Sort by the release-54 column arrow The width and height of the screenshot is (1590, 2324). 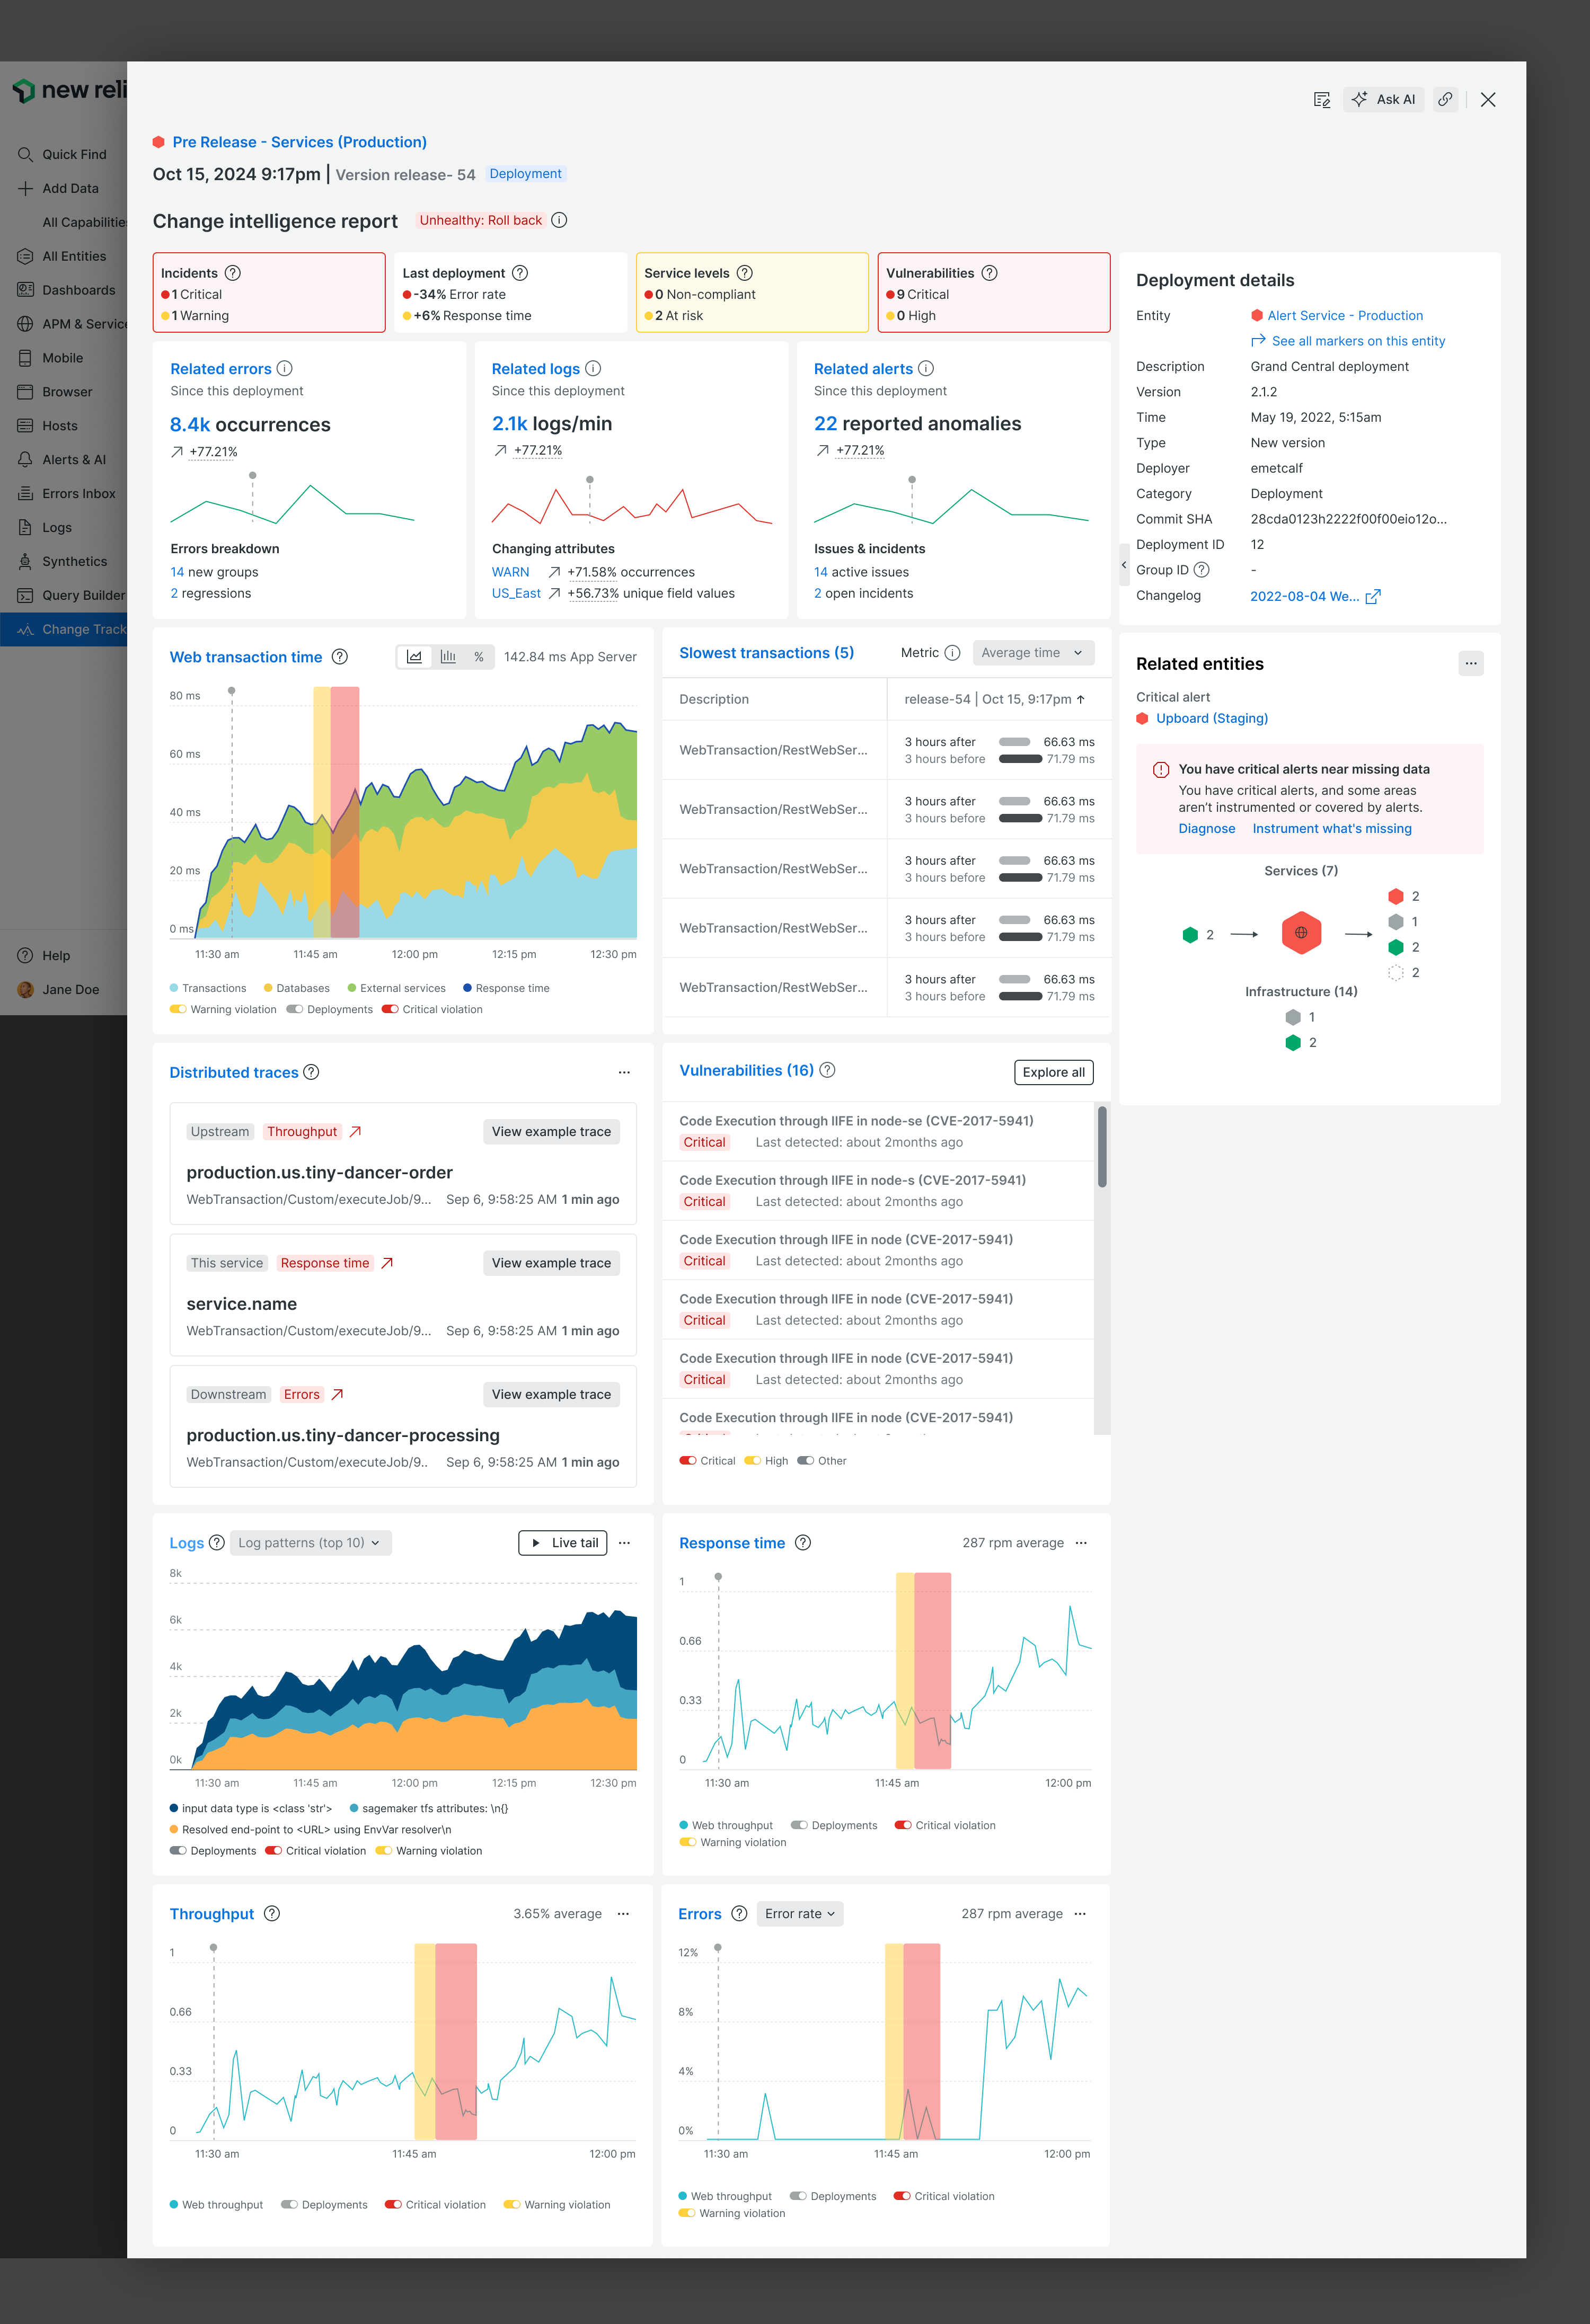pos(1080,700)
